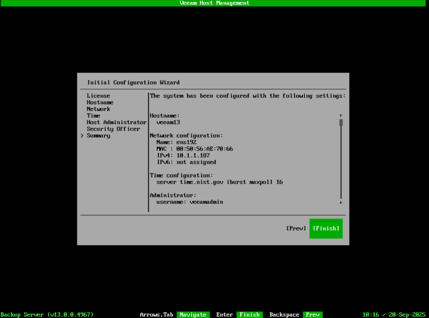Open the Hostname wizard step
Screen dimensions: 429x318
[100, 103]
